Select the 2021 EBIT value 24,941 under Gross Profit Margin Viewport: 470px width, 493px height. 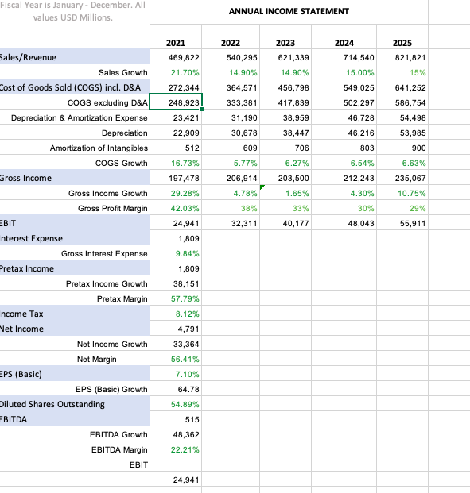tap(176, 223)
